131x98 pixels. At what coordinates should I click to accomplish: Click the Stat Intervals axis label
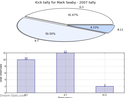click(1, 73)
